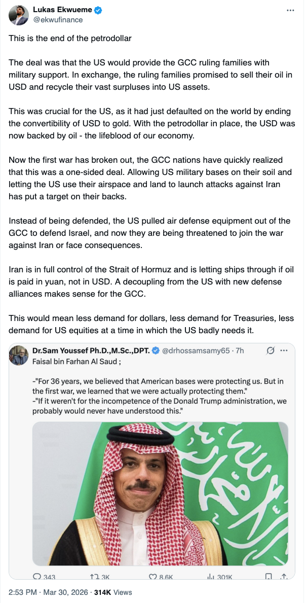Bookmark the quoted tweet
The image size is (306, 603).
269,577
